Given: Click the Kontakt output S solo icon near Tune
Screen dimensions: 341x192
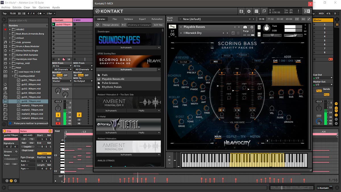Looking at the screenshot, I should (259, 27).
